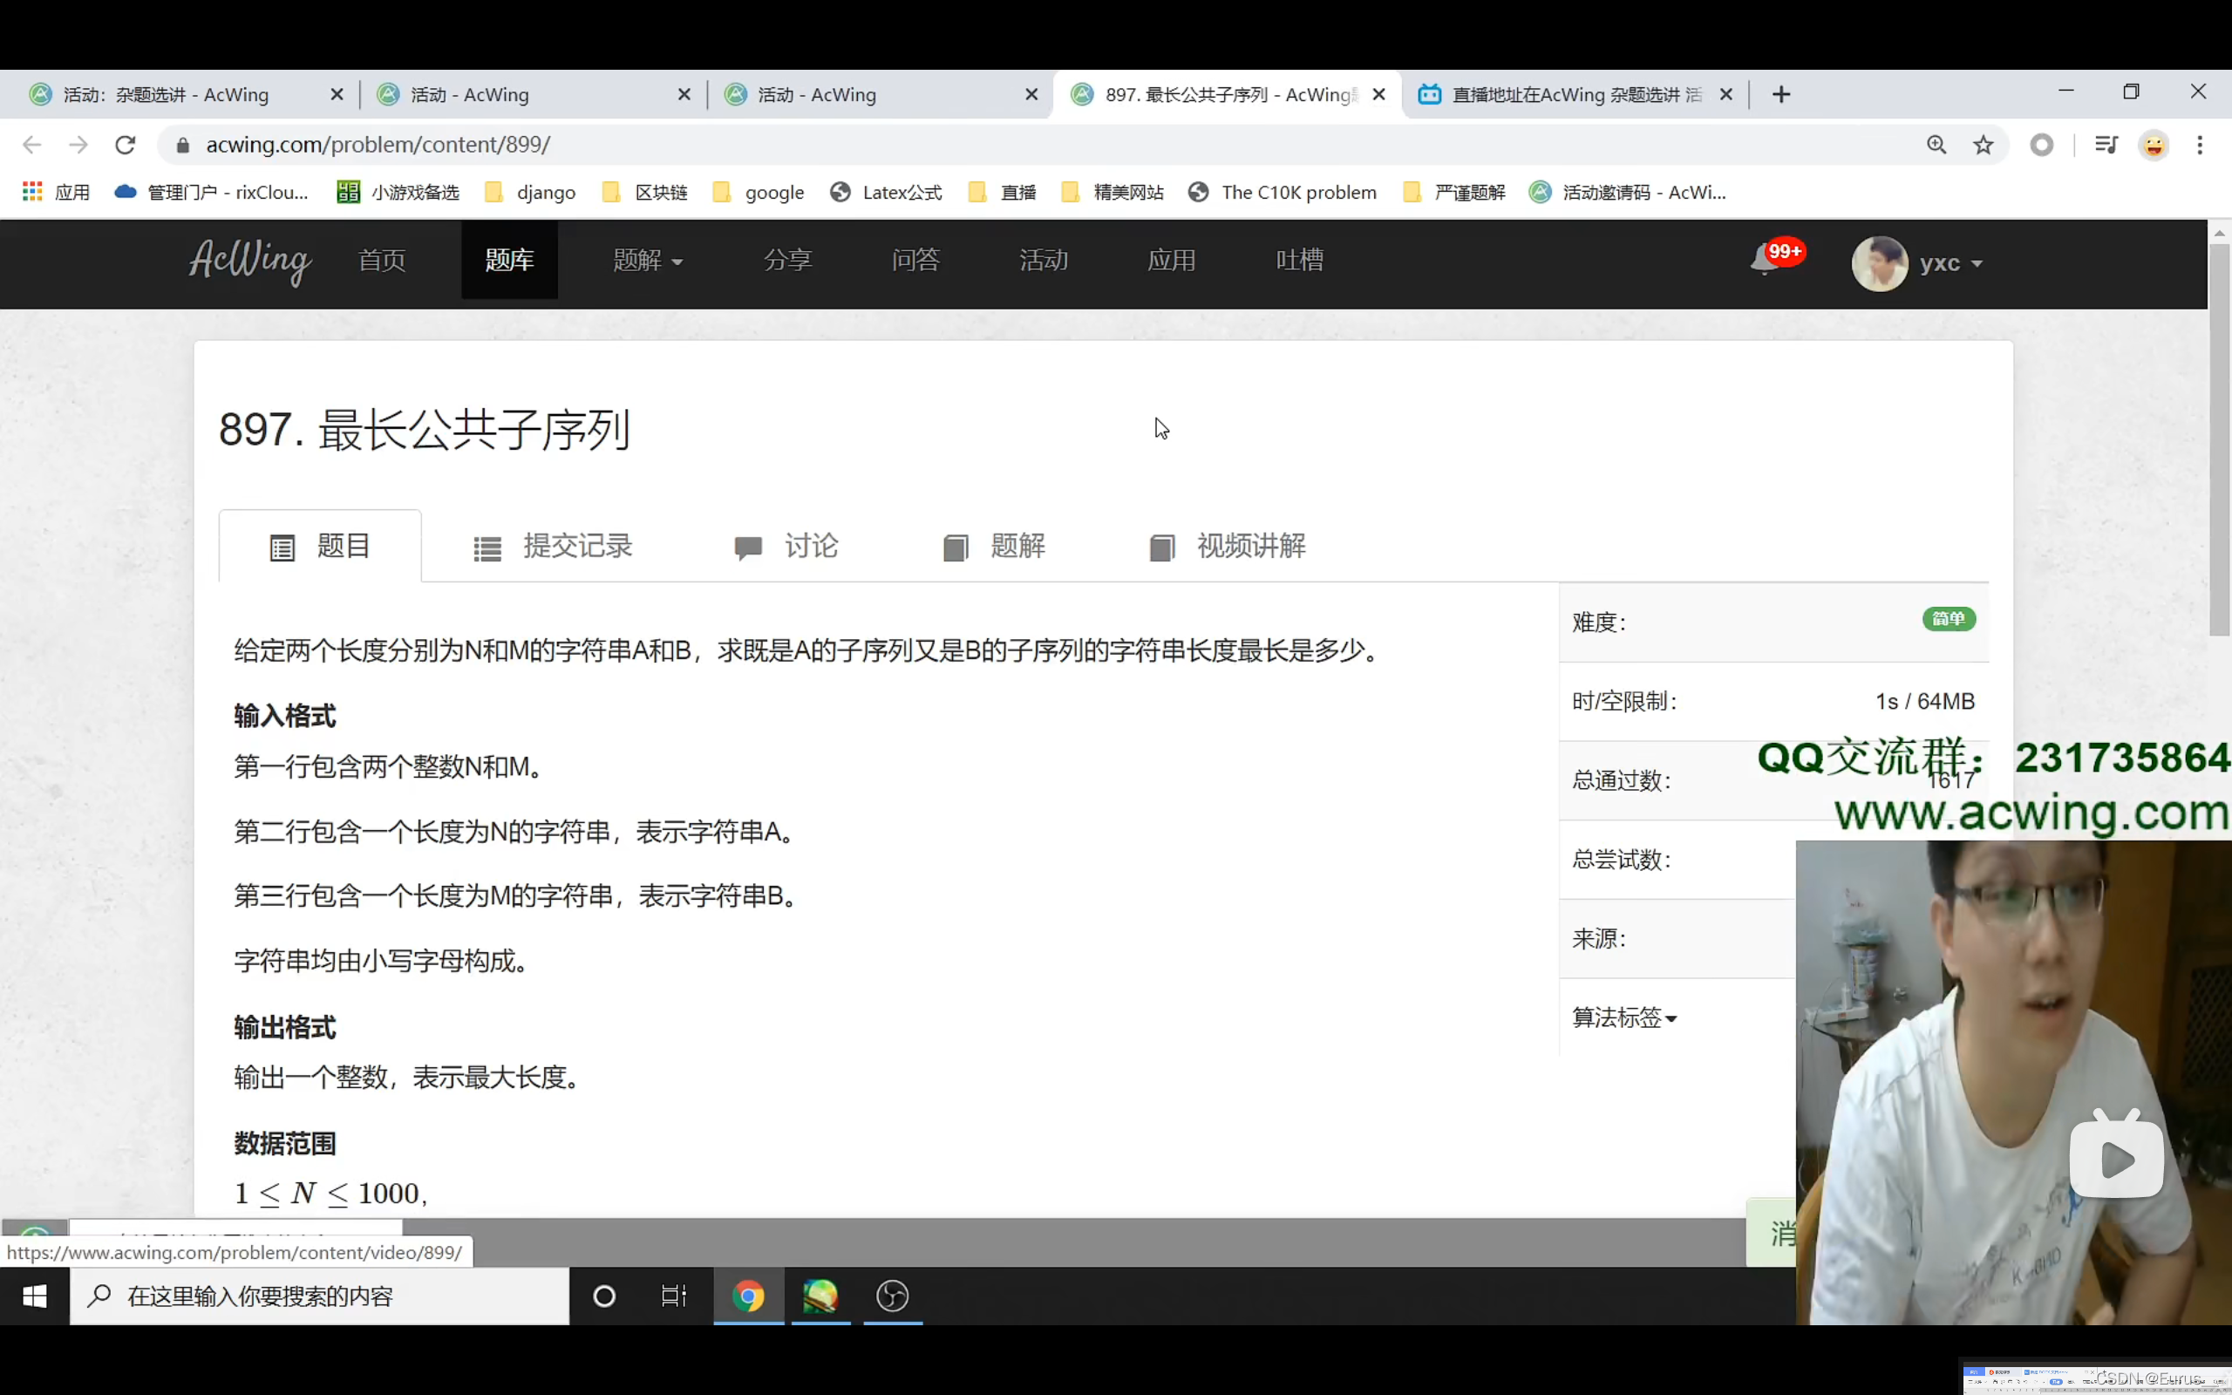The width and height of the screenshot is (2232, 1395).
Task: Select 题库 in the navigation bar
Action: [509, 259]
